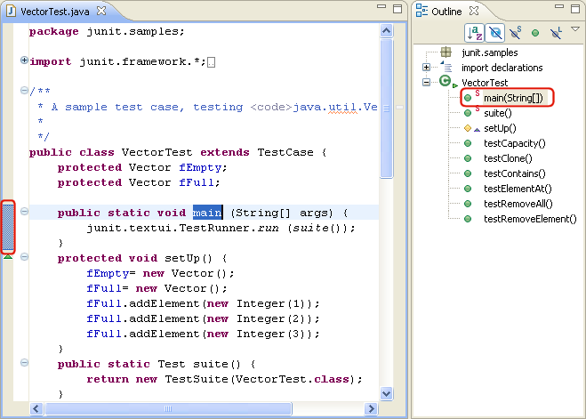Click Hide Local Types icon in Outline
This screenshot has height=419, width=586.
[555, 32]
